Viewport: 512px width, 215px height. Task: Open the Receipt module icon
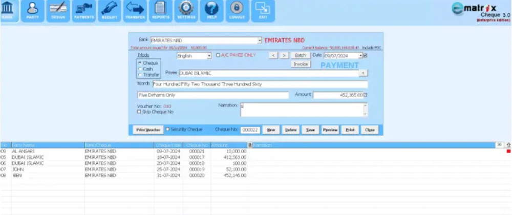point(110,11)
